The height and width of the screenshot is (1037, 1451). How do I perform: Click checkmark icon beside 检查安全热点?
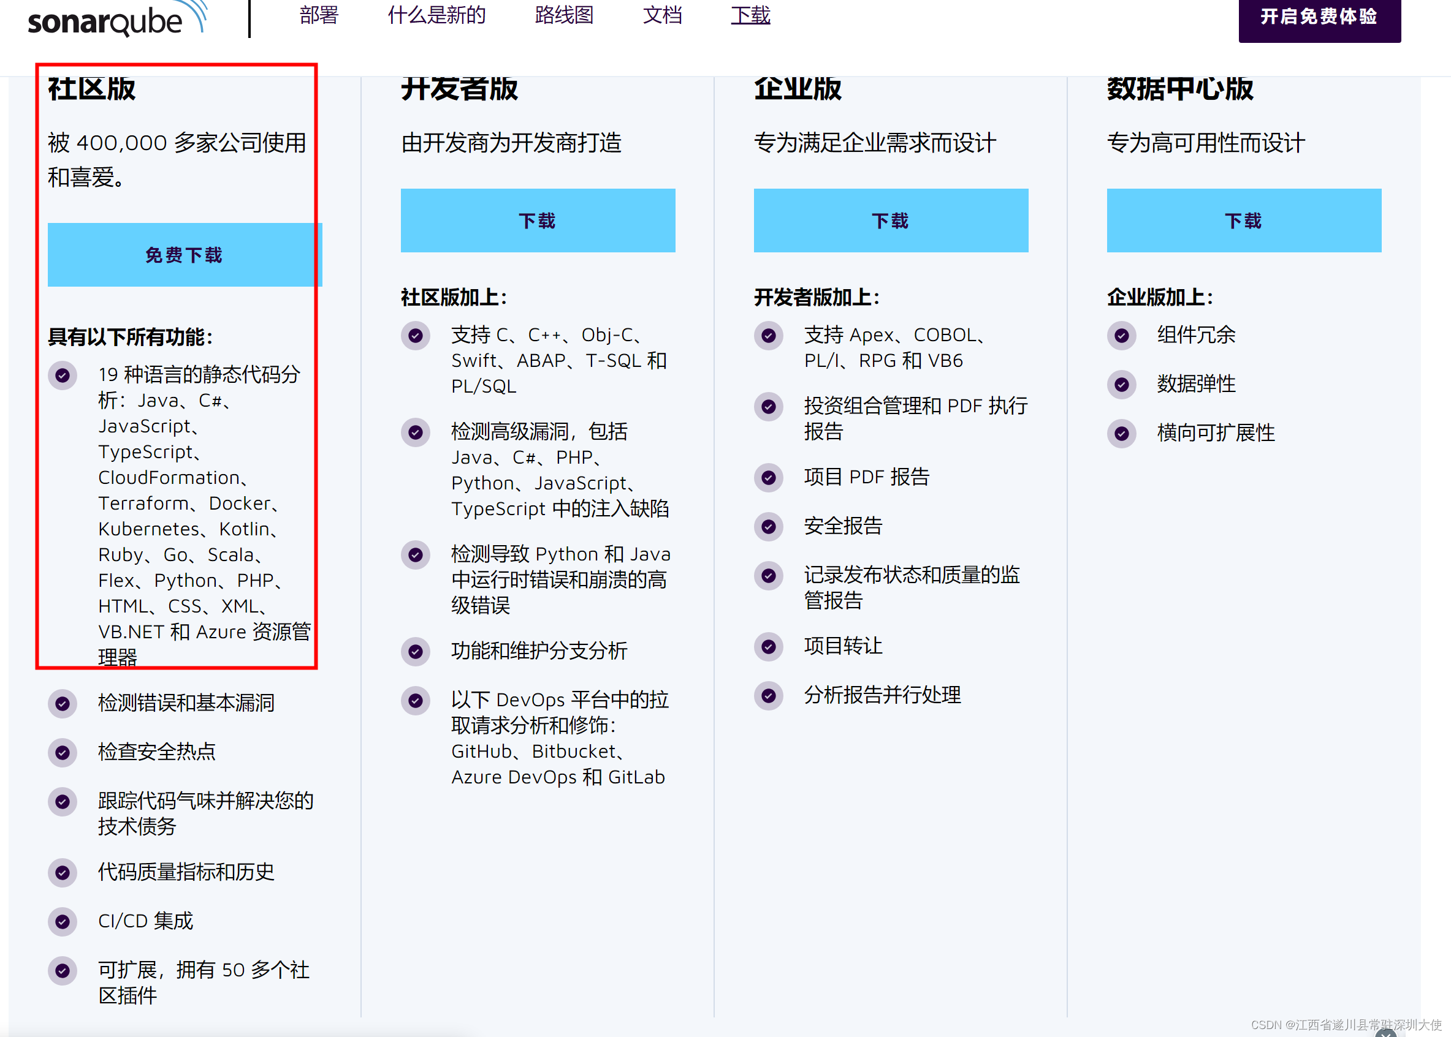pos(63,753)
